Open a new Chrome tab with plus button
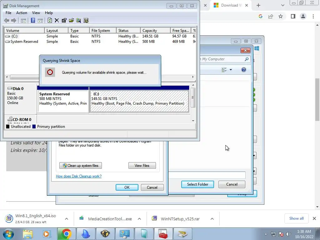Viewport: 320px width, 240px height. 258,5
